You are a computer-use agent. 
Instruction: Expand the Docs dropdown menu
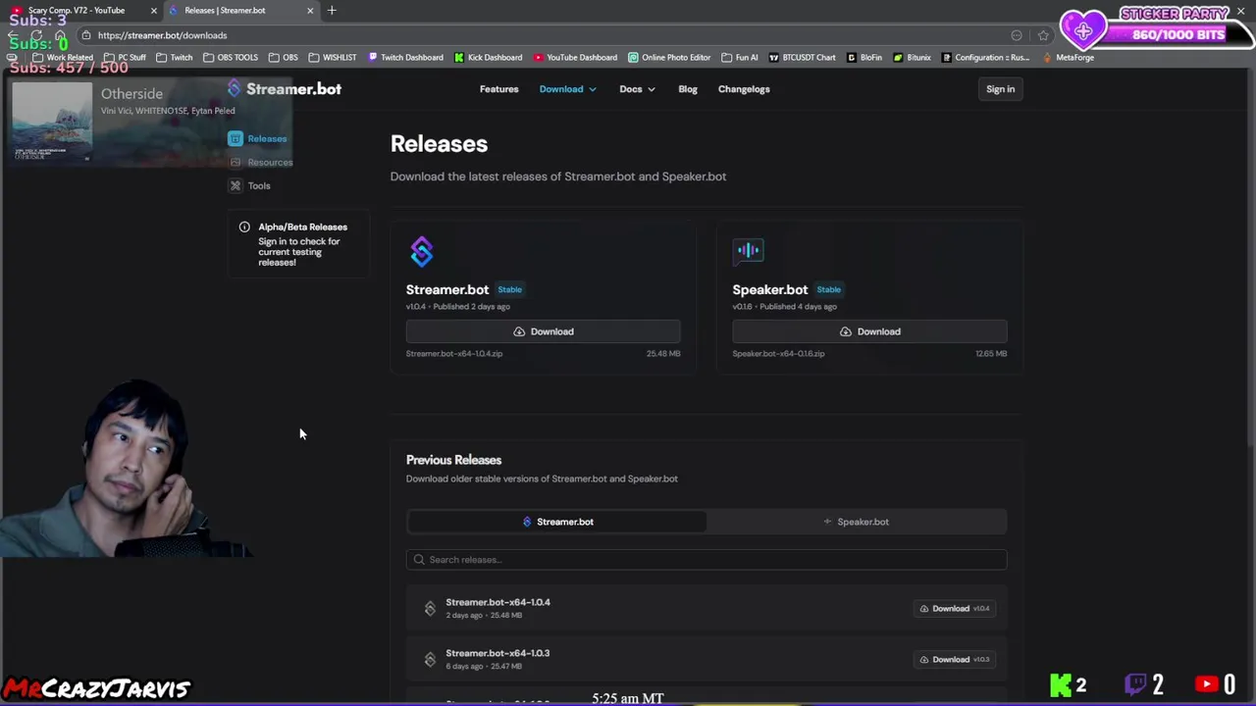(637, 89)
